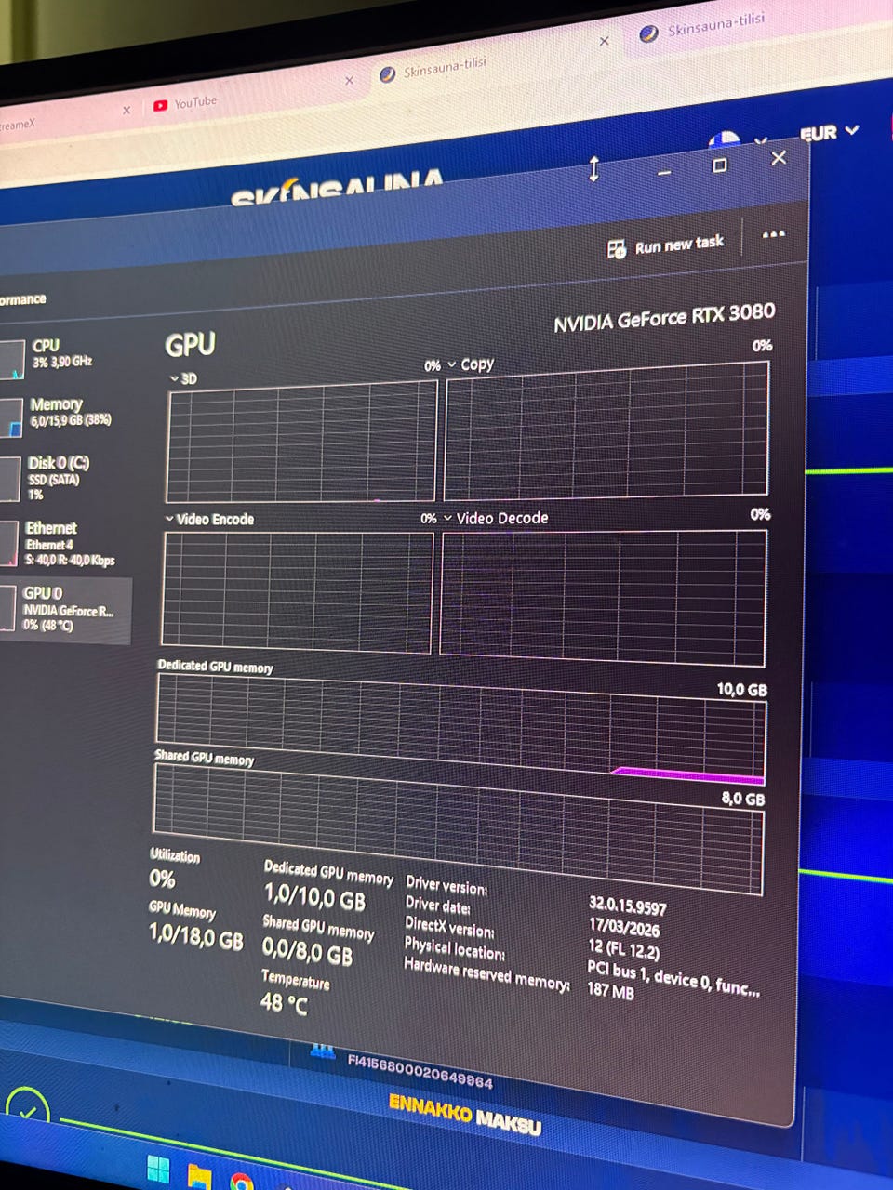The height and width of the screenshot is (1190, 893).
Task: Click the FI4156800020649964 account number
Action: pyautogui.click(x=420, y=1070)
